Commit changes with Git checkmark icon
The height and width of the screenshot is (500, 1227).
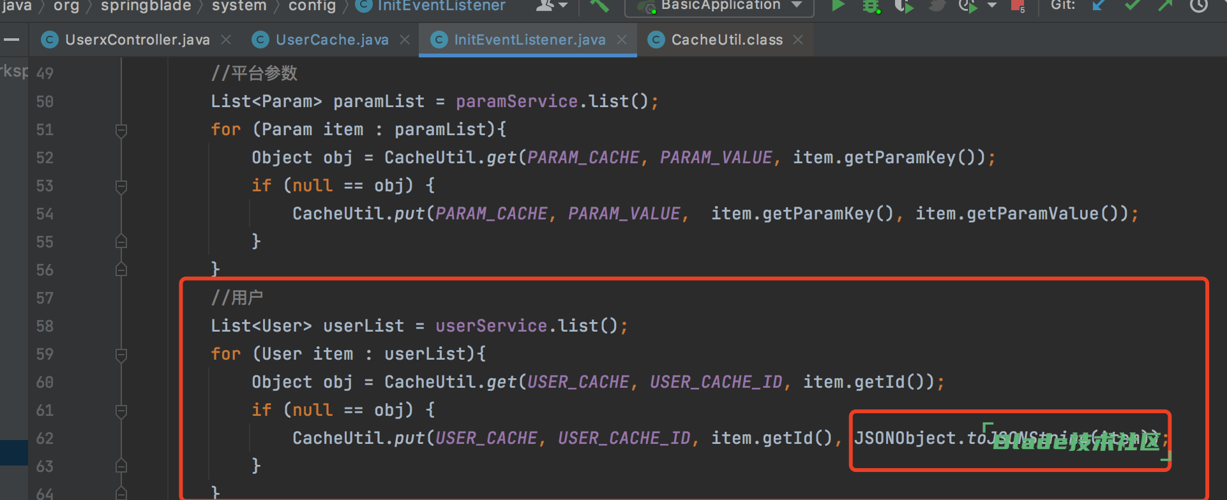[1133, 6]
